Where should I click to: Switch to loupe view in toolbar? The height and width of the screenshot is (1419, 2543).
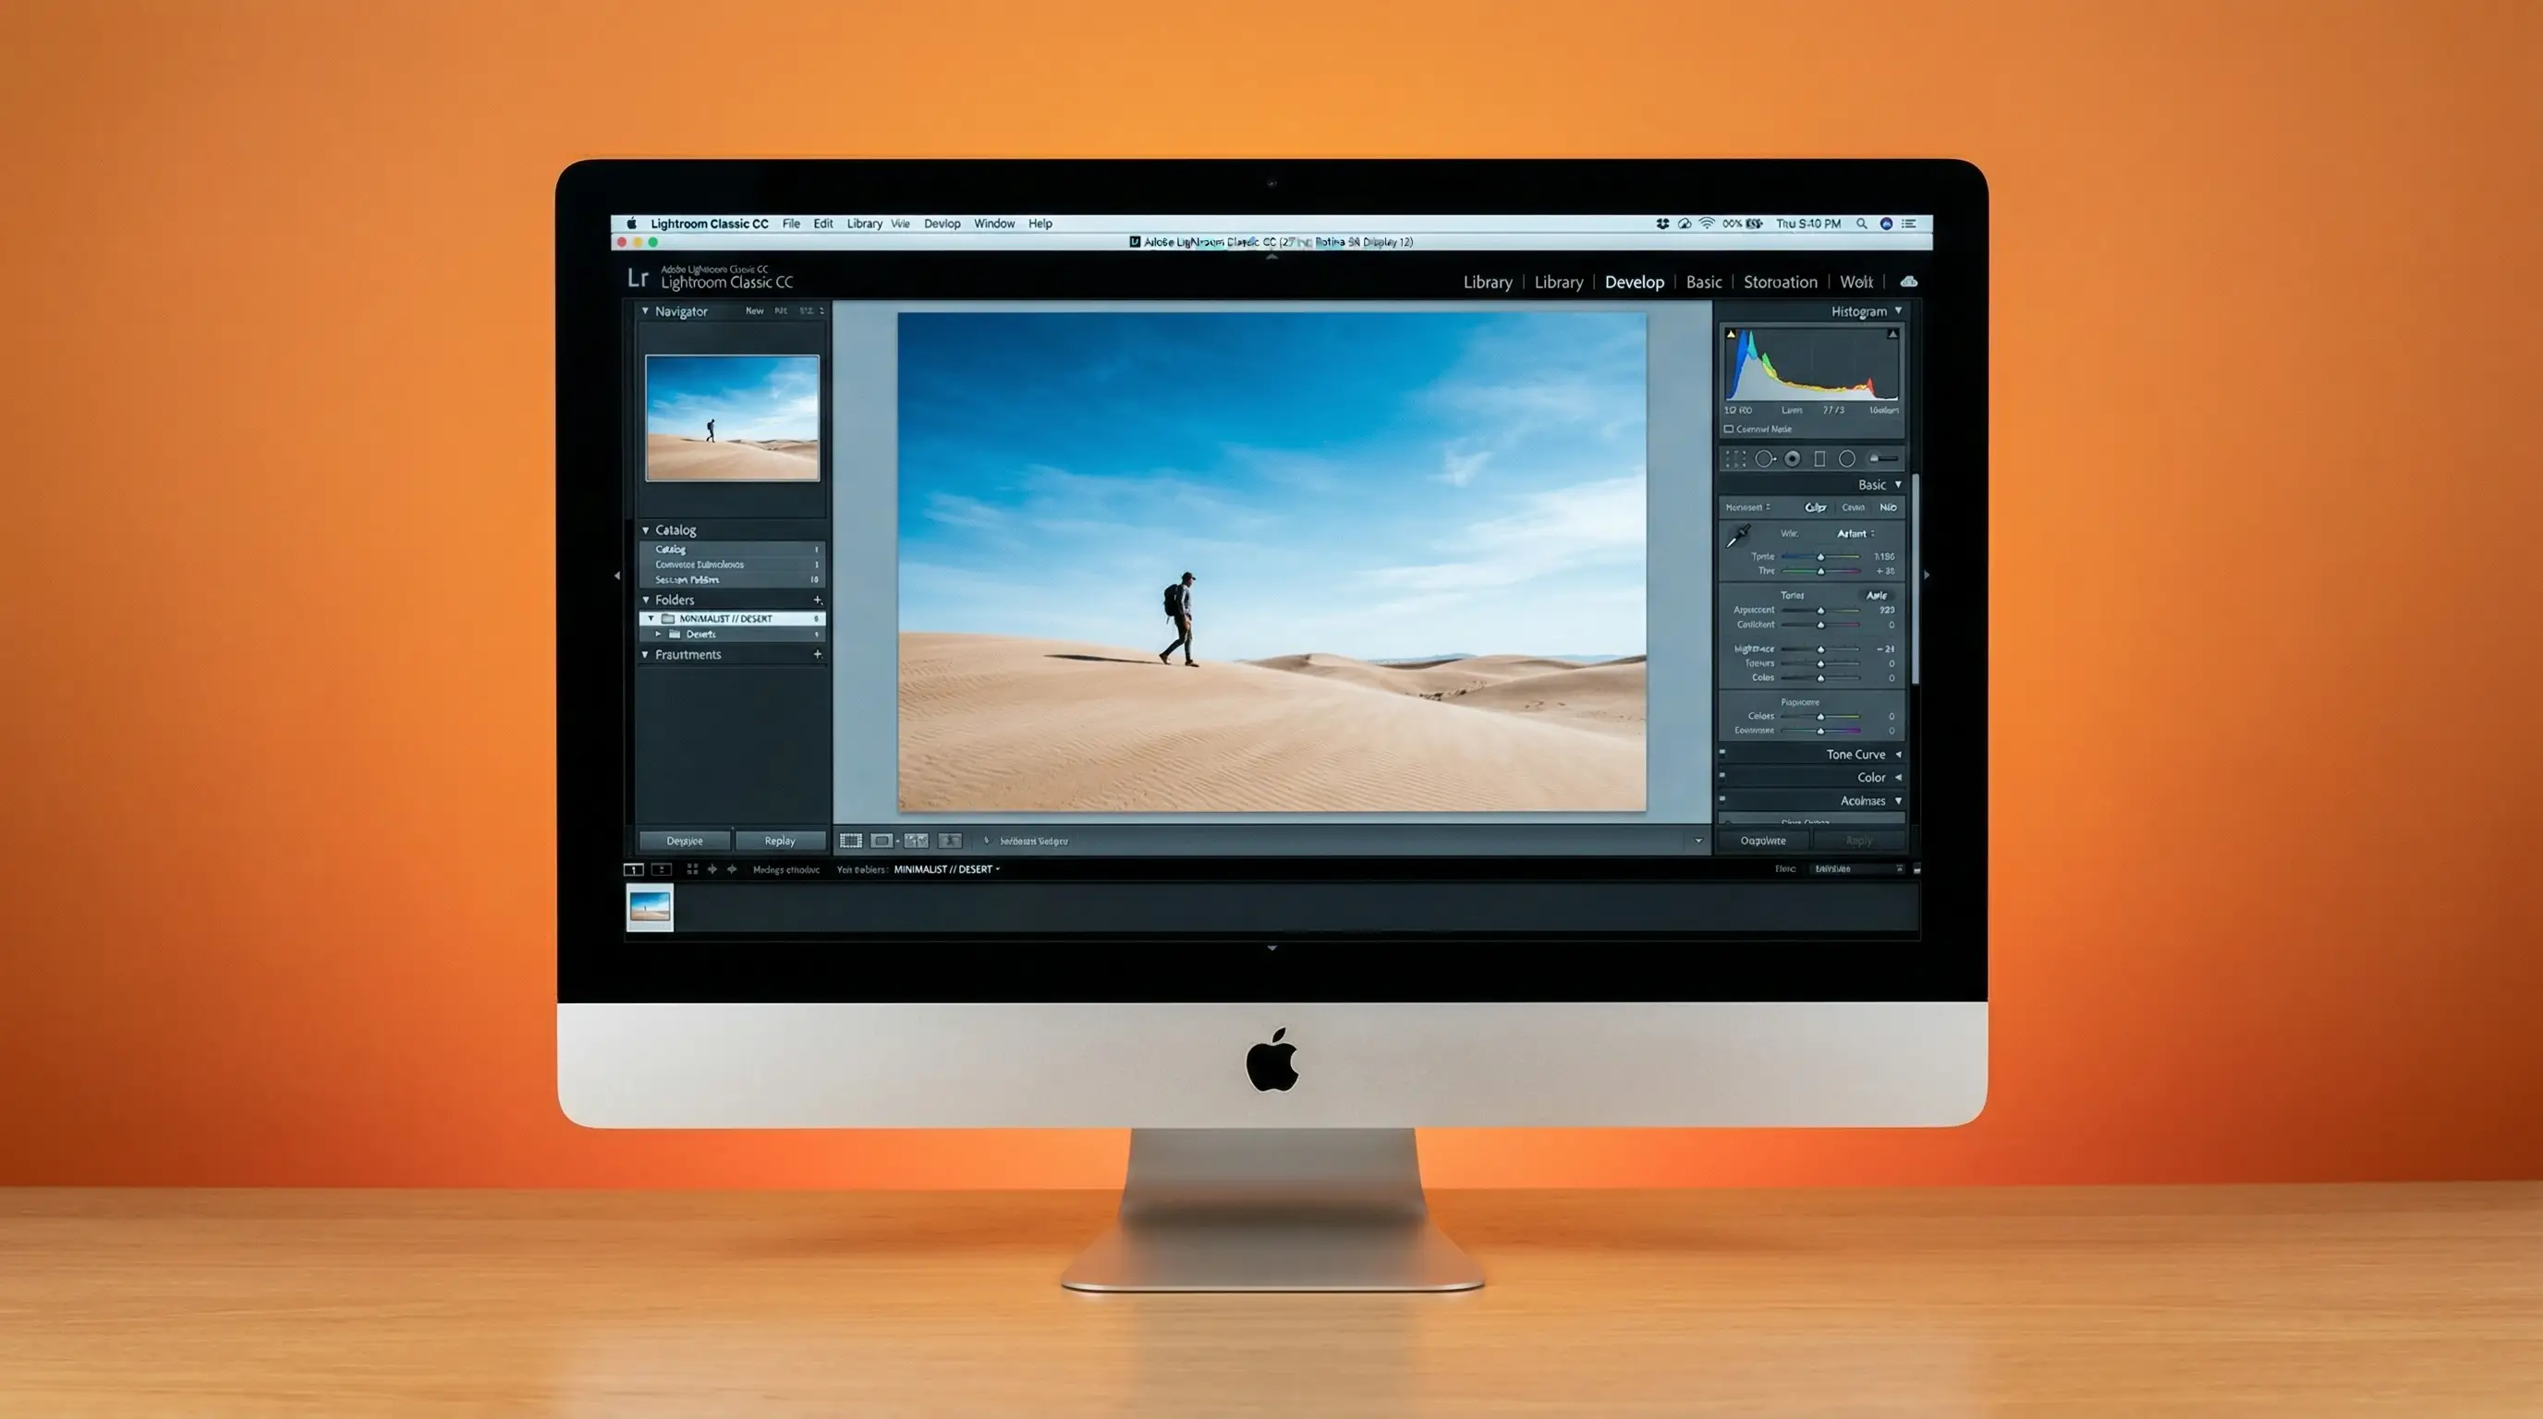tap(881, 841)
